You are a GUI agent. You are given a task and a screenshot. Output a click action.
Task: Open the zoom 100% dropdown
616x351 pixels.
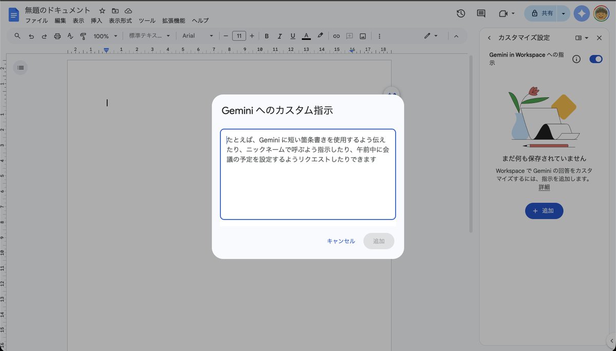[x=105, y=36]
